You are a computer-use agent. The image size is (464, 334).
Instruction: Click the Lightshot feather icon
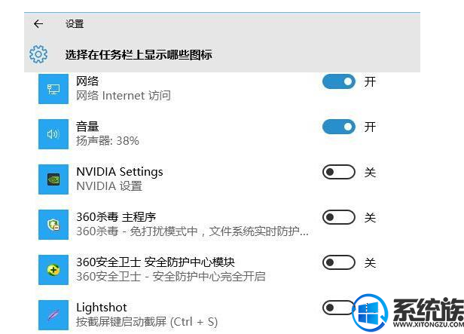pyautogui.click(x=53, y=315)
